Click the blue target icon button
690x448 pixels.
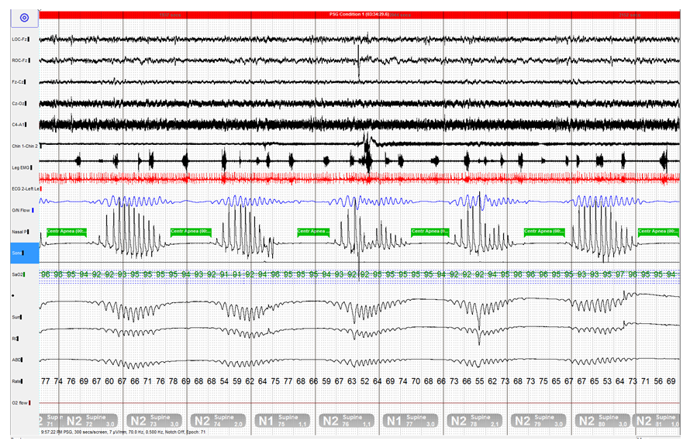[x=23, y=17]
